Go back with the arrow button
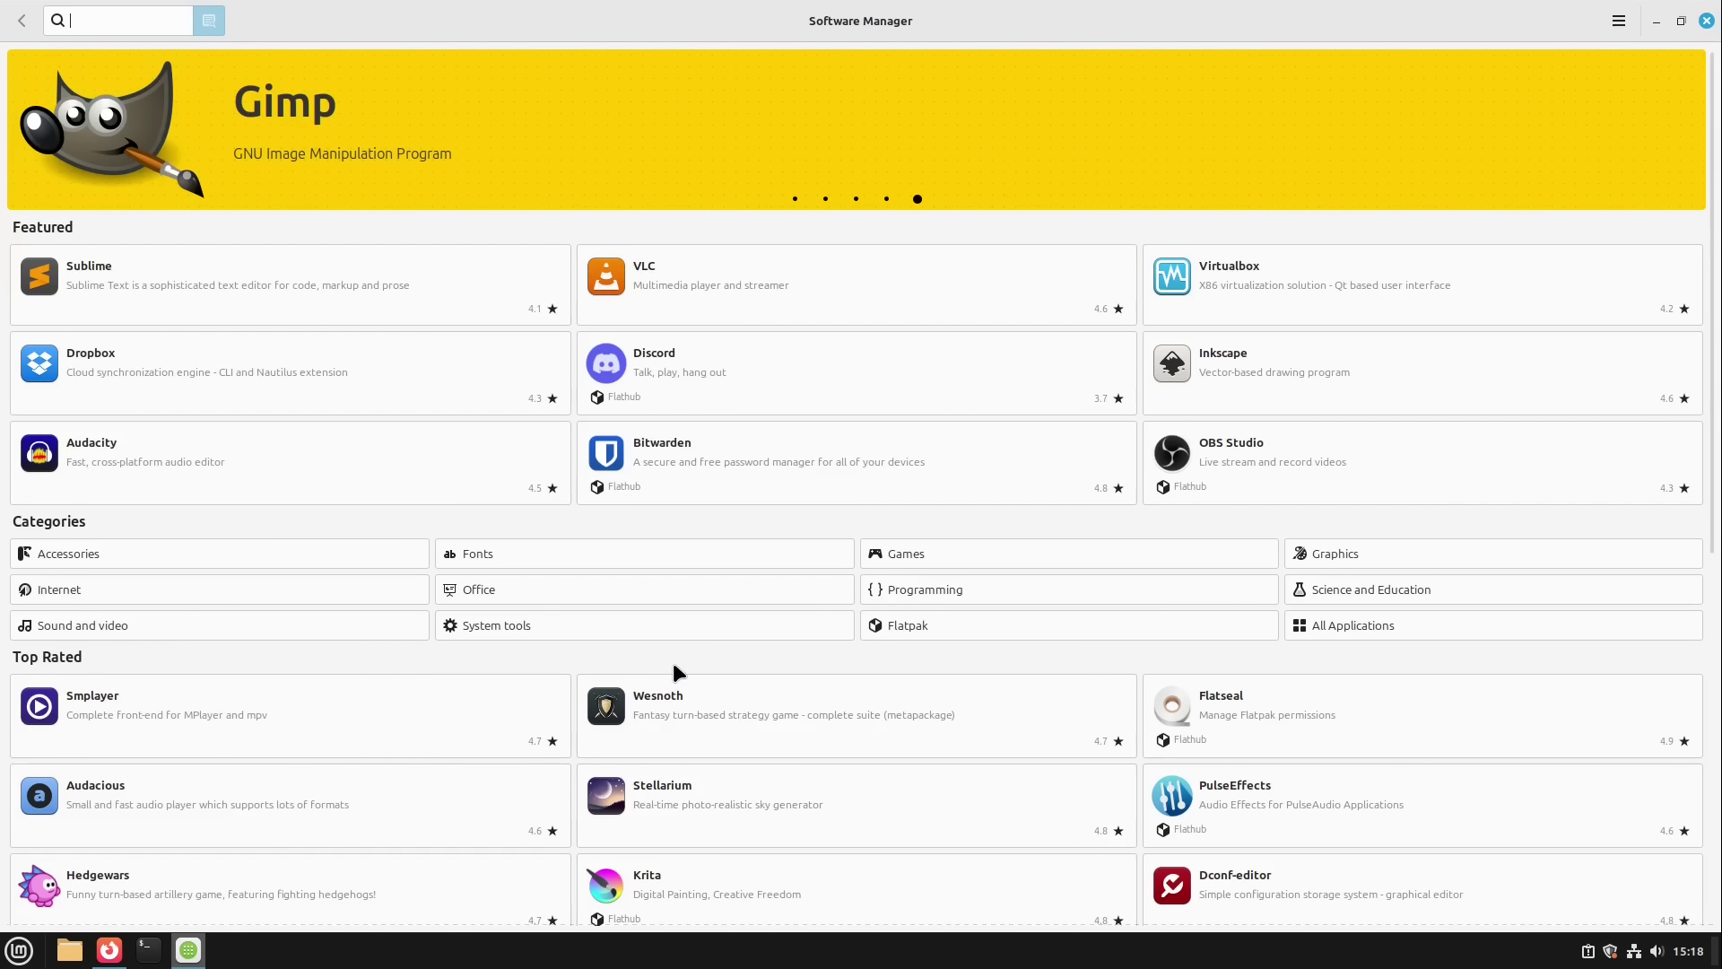 tap(22, 21)
